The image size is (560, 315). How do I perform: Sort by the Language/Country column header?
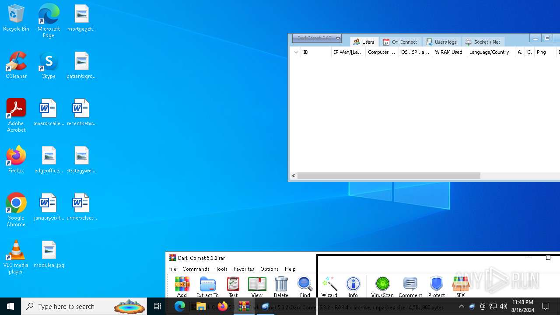[x=491, y=52]
